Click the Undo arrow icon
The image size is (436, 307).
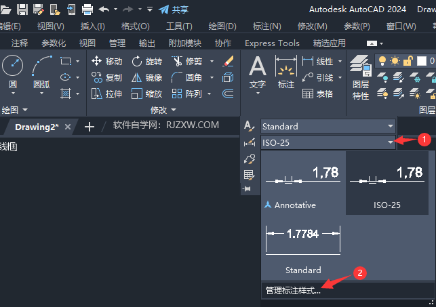[104, 9]
